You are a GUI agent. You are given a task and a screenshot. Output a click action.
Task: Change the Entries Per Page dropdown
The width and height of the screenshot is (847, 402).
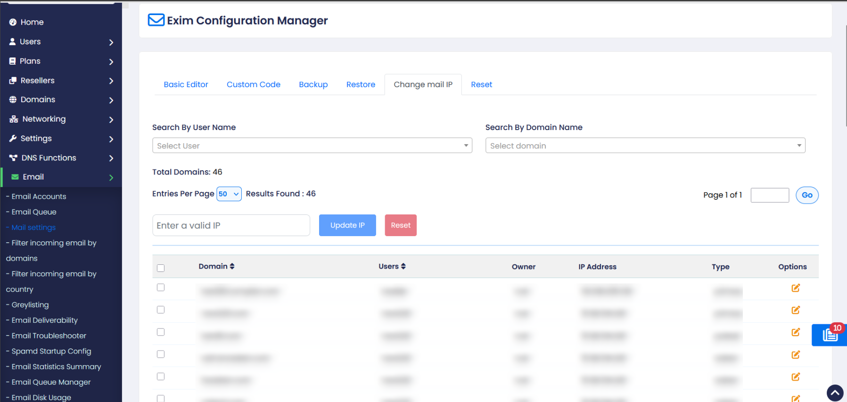pyautogui.click(x=229, y=194)
